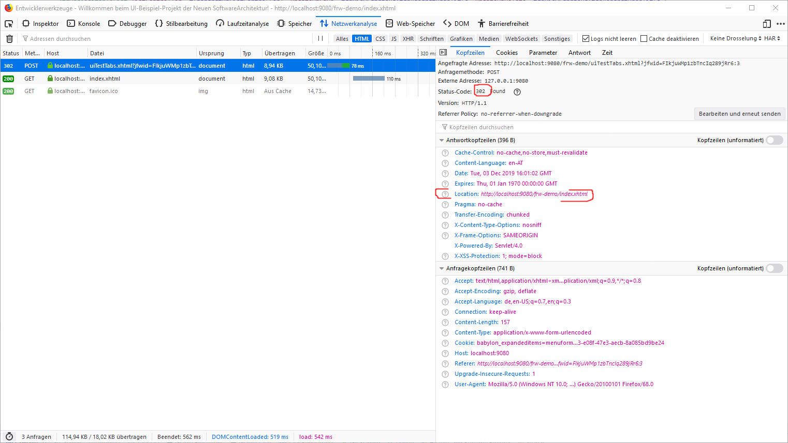Toggle the CSS request filter
This screenshot has height=443, width=788.
381,39
